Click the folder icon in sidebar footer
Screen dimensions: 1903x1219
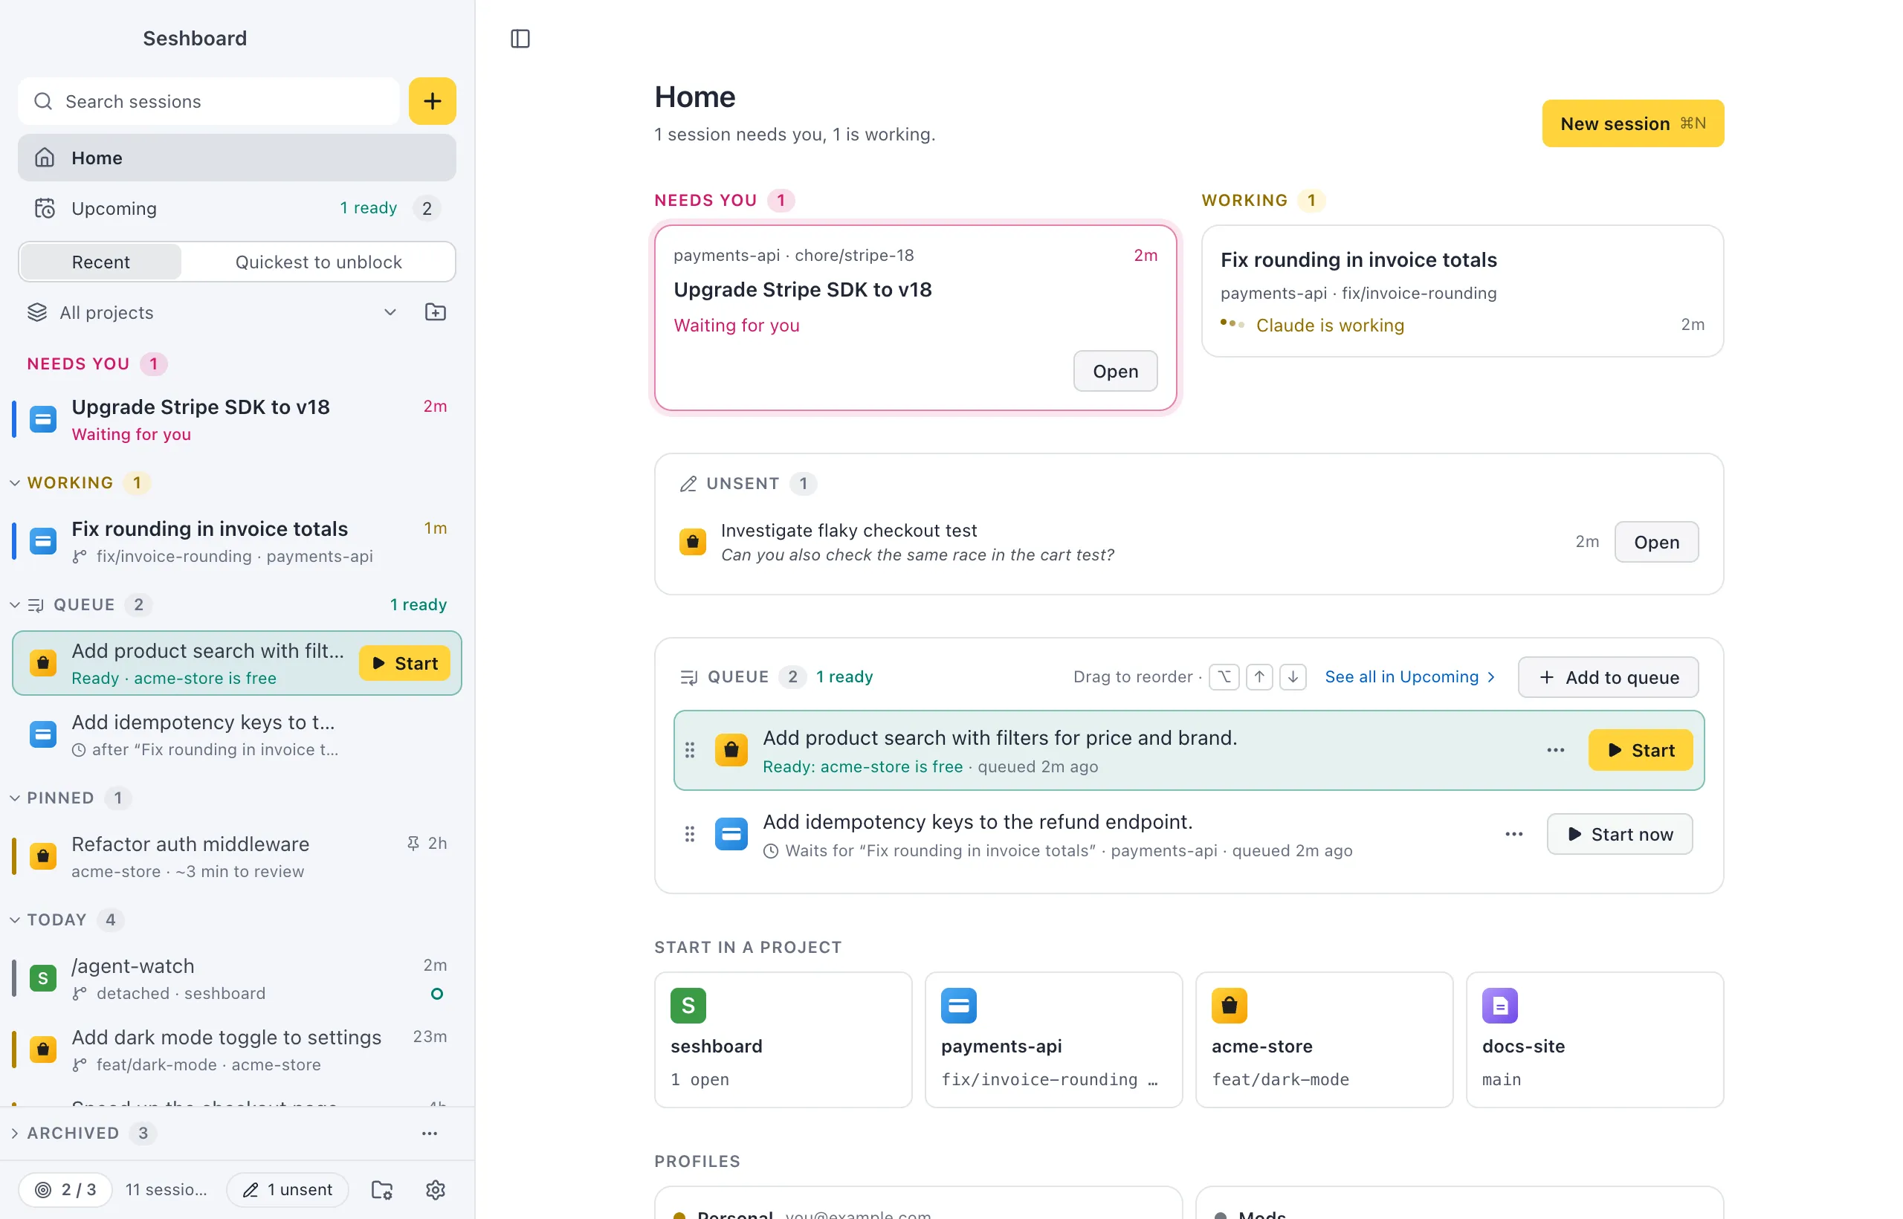(x=382, y=1189)
